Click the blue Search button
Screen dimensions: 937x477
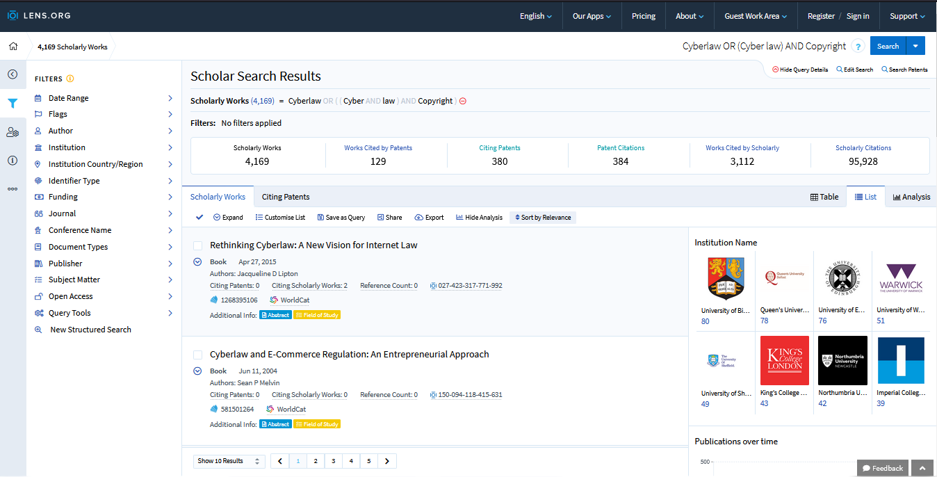pyautogui.click(x=888, y=47)
